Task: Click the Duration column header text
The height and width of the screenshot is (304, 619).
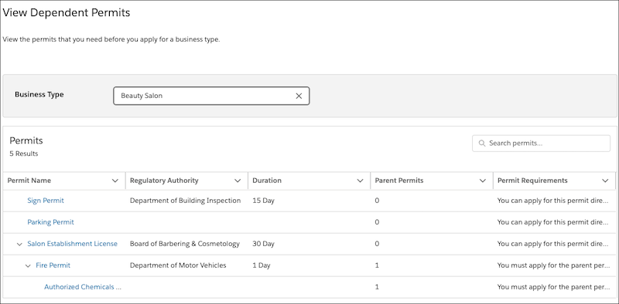Action: [x=267, y=181]
